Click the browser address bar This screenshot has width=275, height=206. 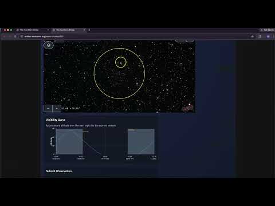(133, 36)
